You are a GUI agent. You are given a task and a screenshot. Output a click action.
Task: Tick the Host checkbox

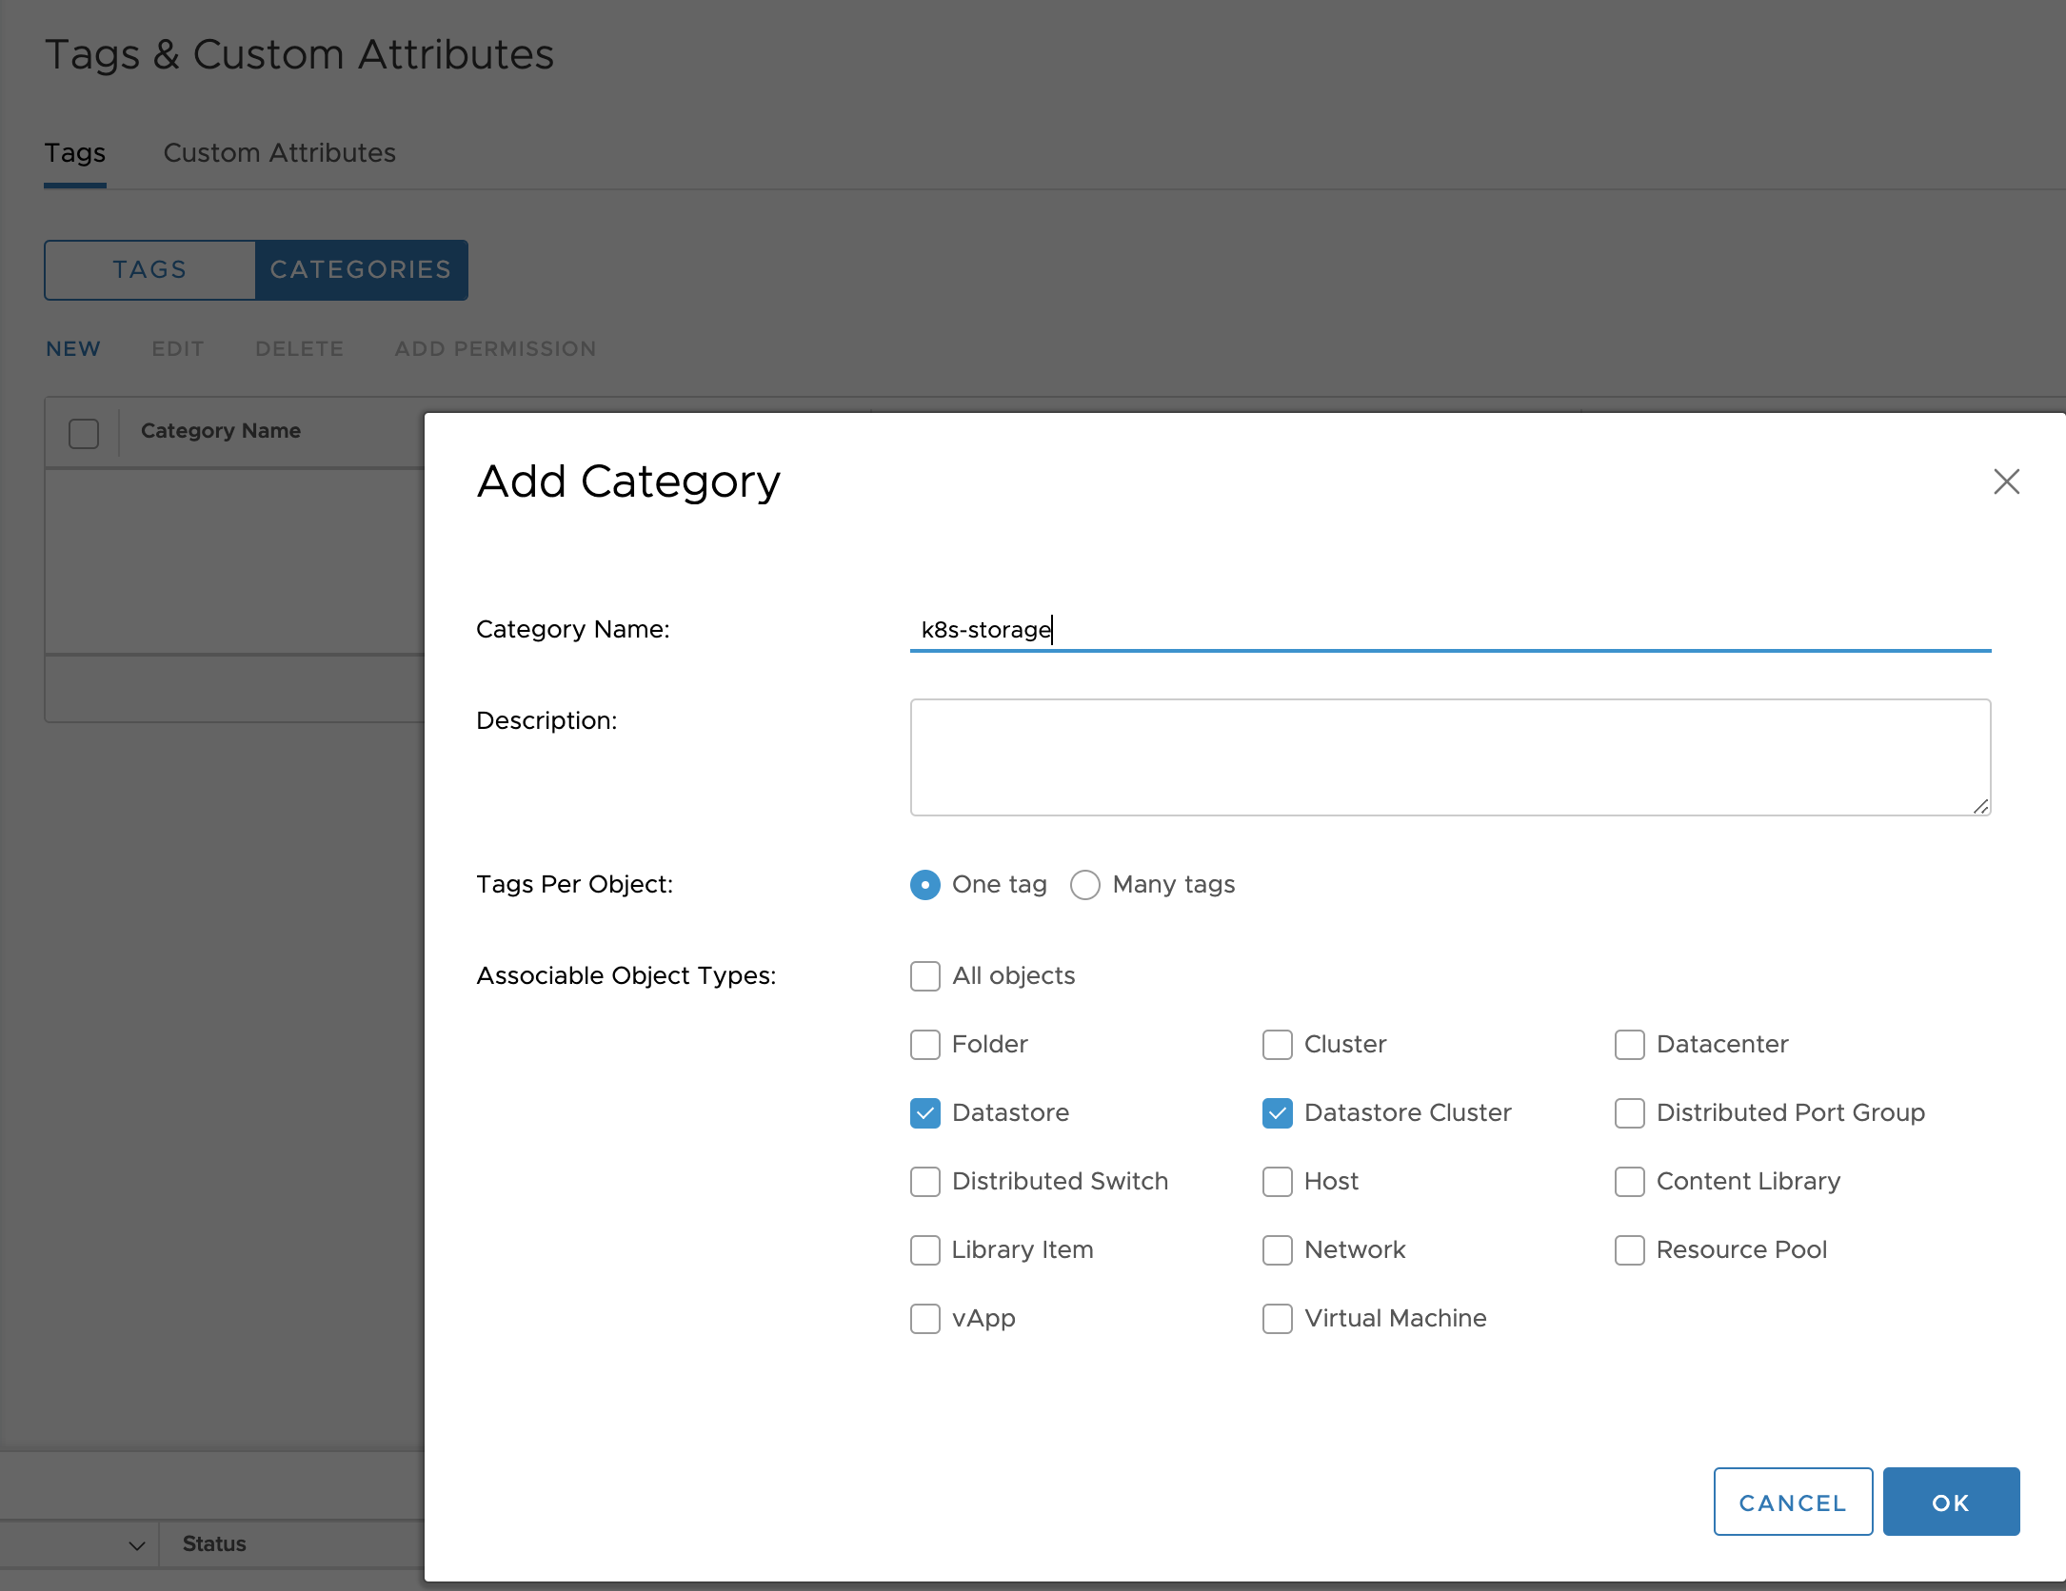(x=1278, y=1182)
